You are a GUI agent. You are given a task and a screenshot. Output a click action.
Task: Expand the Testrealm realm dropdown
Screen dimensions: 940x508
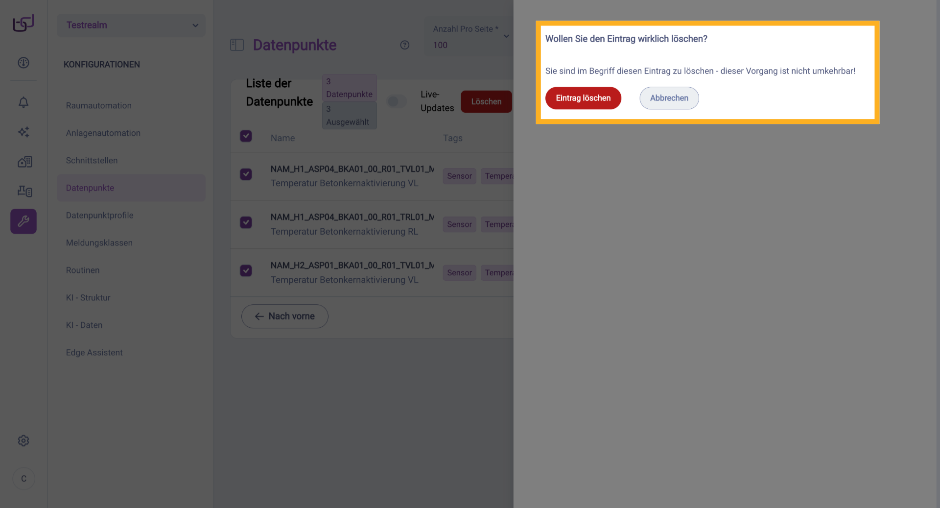[131, 25]
